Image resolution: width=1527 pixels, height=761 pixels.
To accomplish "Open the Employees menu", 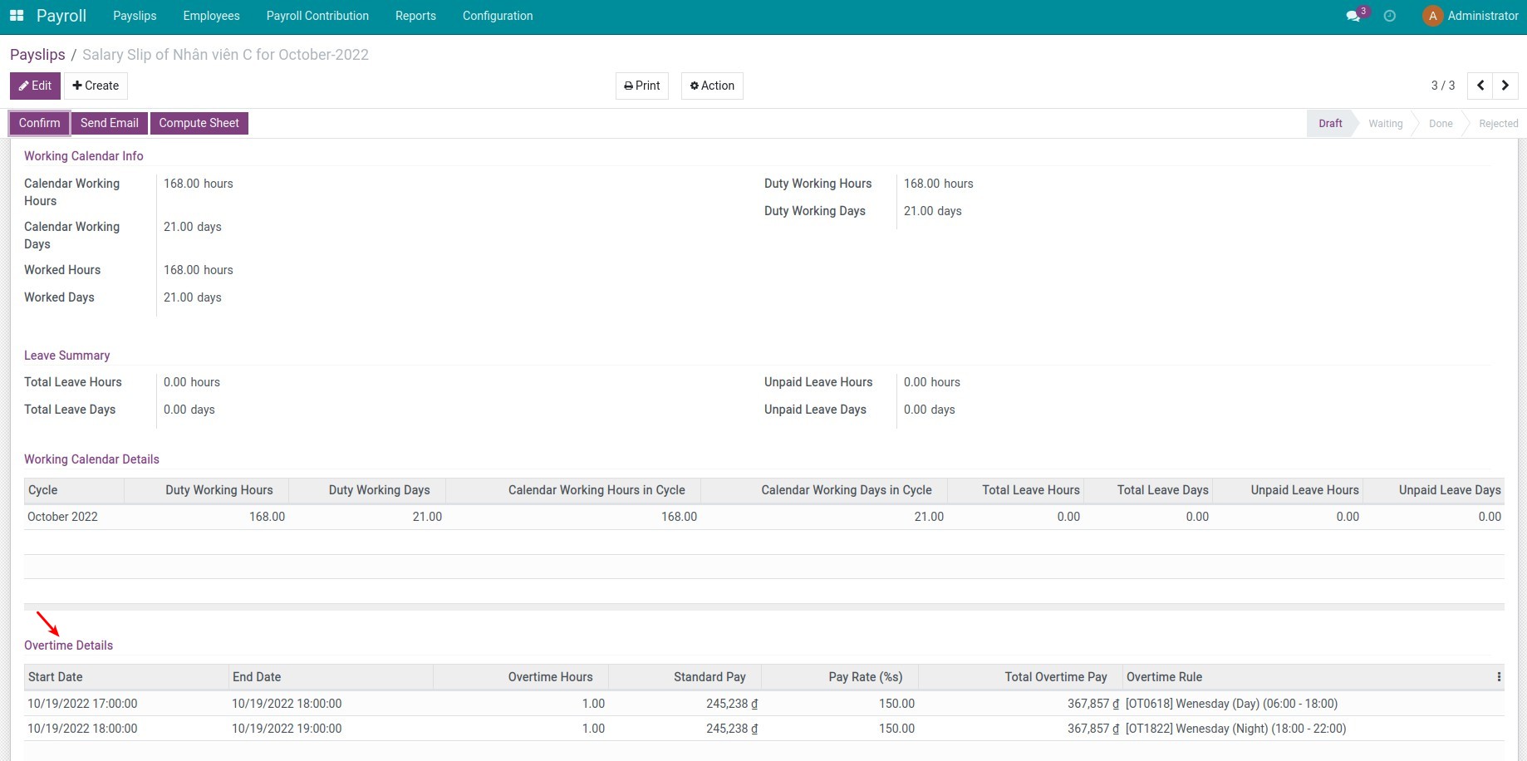I will pyautogui.click(x=211, y=16).
